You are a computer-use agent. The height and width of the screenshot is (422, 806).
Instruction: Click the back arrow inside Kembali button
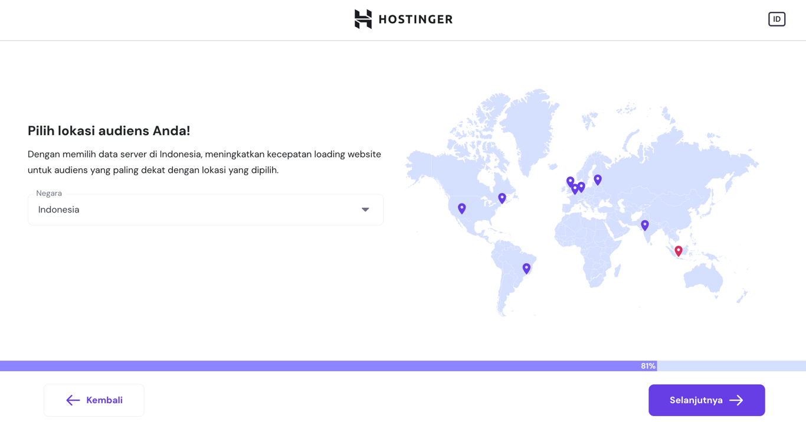click(x=73, y=400)
